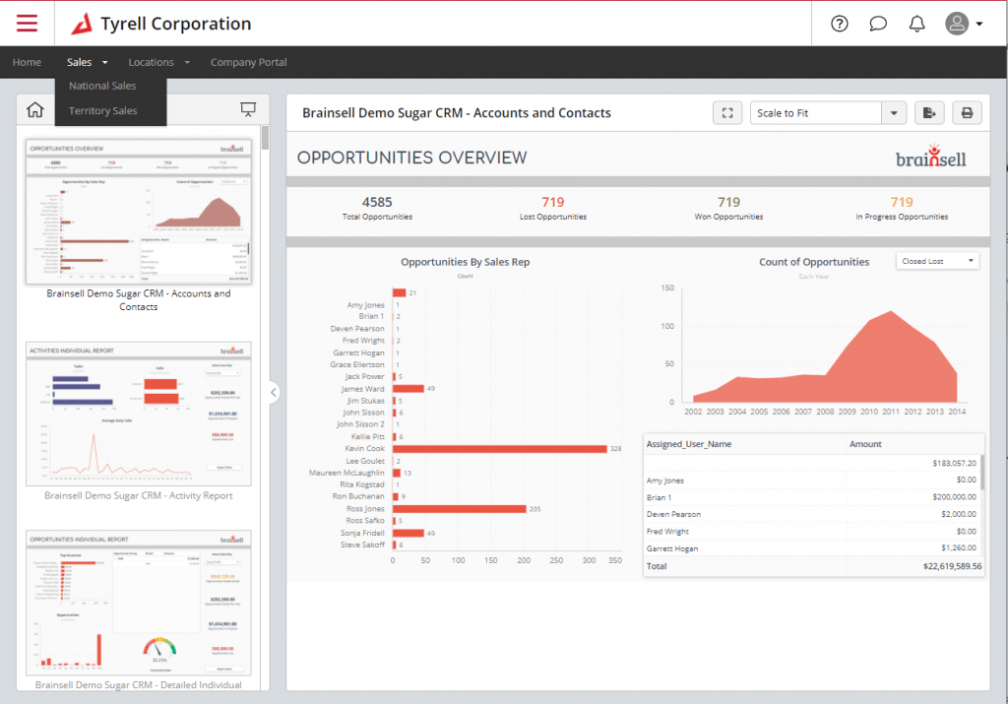Go to the Home menu item
The image size is (1008, 704).
point(27,62)
